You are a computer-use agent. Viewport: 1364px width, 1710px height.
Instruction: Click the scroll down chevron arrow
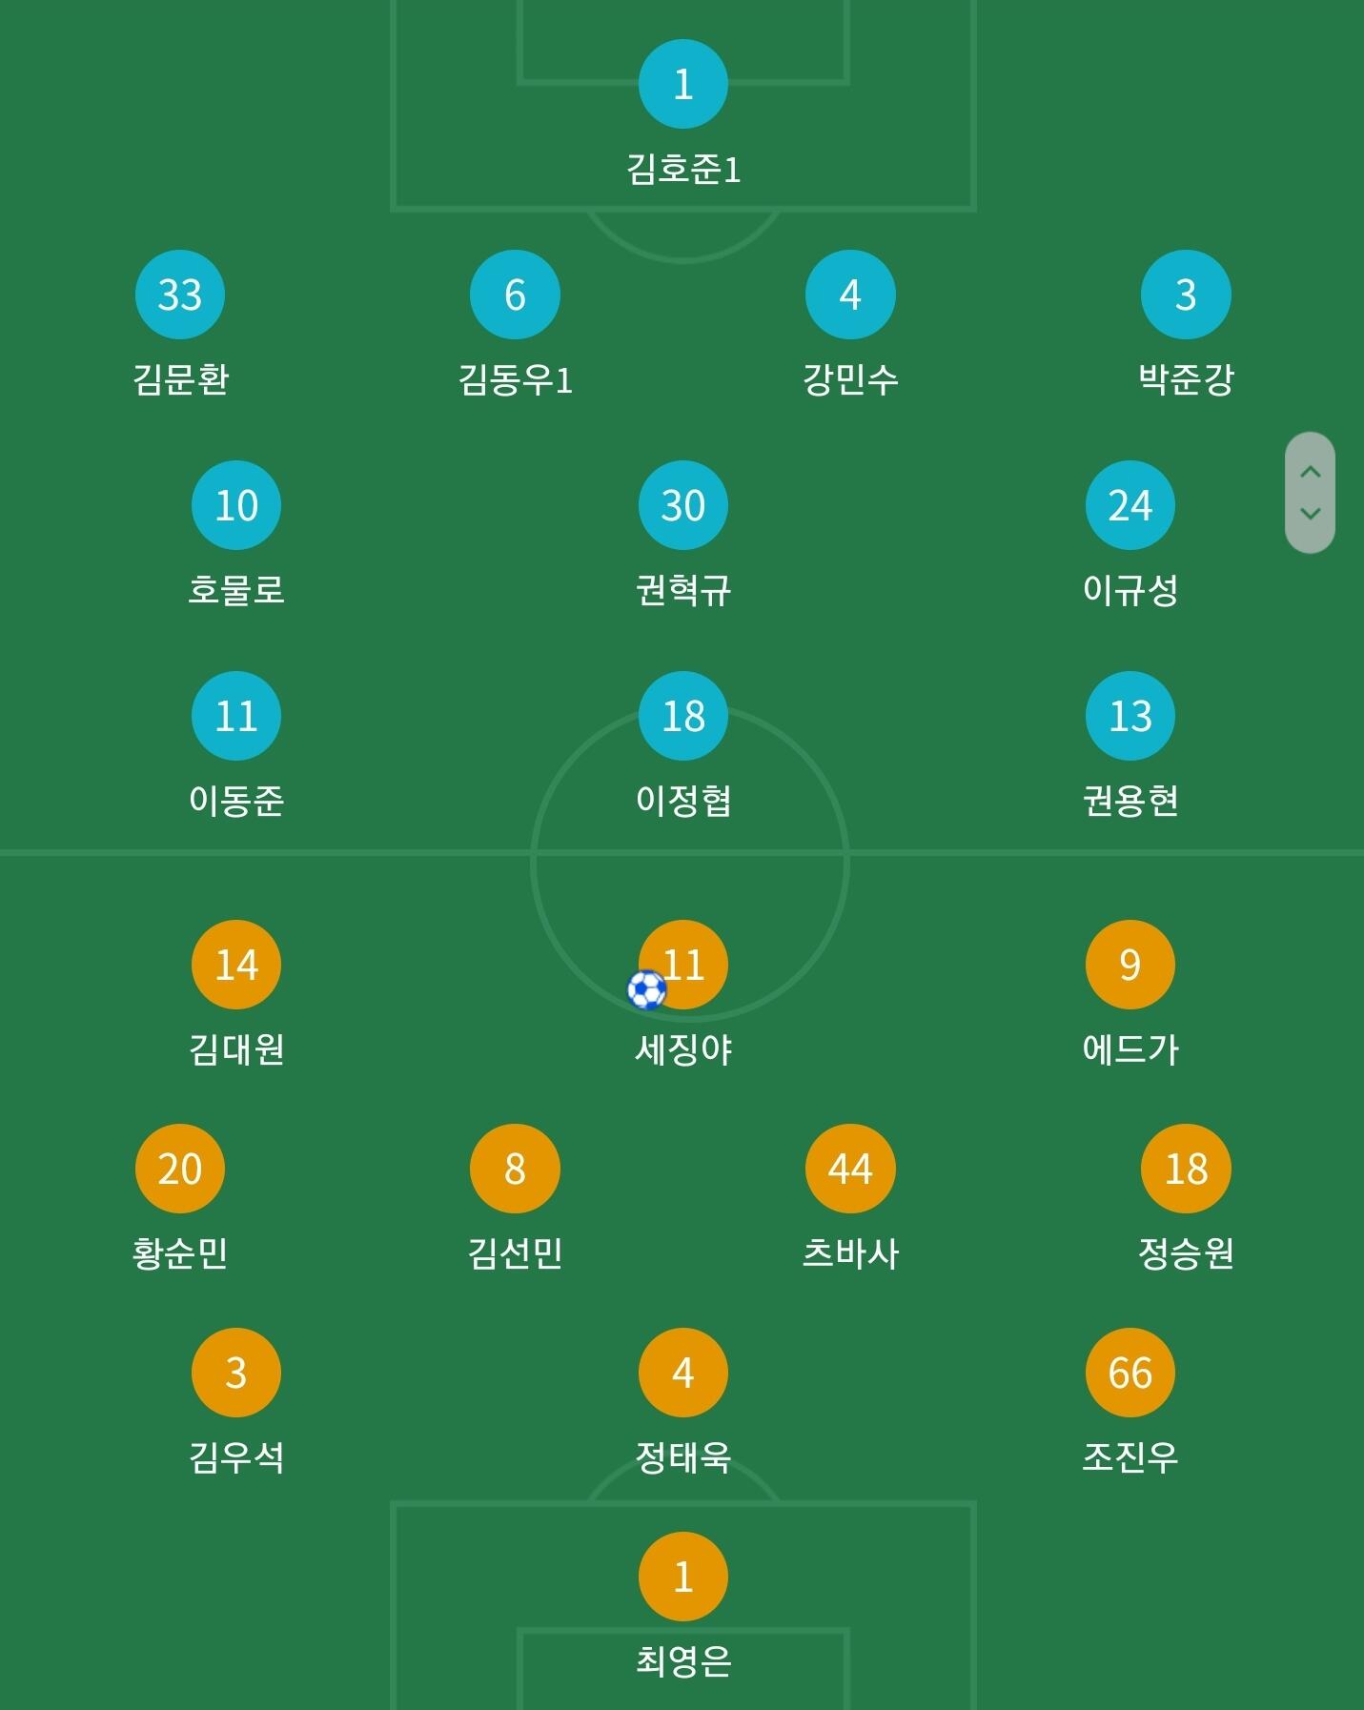[1311, 514]
